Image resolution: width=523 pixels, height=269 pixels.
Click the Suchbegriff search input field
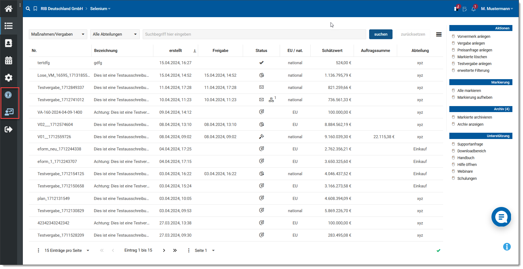[254, 34]
